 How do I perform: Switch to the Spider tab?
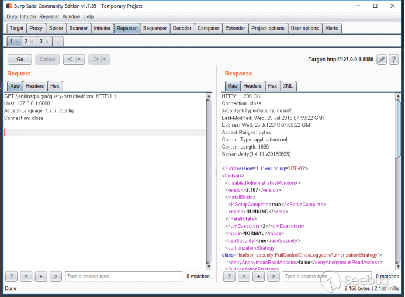click(x=56, y=29)
